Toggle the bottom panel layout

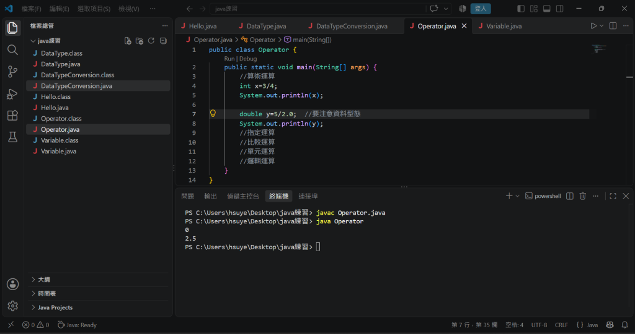pyautogui.click(x=547, y=9)
